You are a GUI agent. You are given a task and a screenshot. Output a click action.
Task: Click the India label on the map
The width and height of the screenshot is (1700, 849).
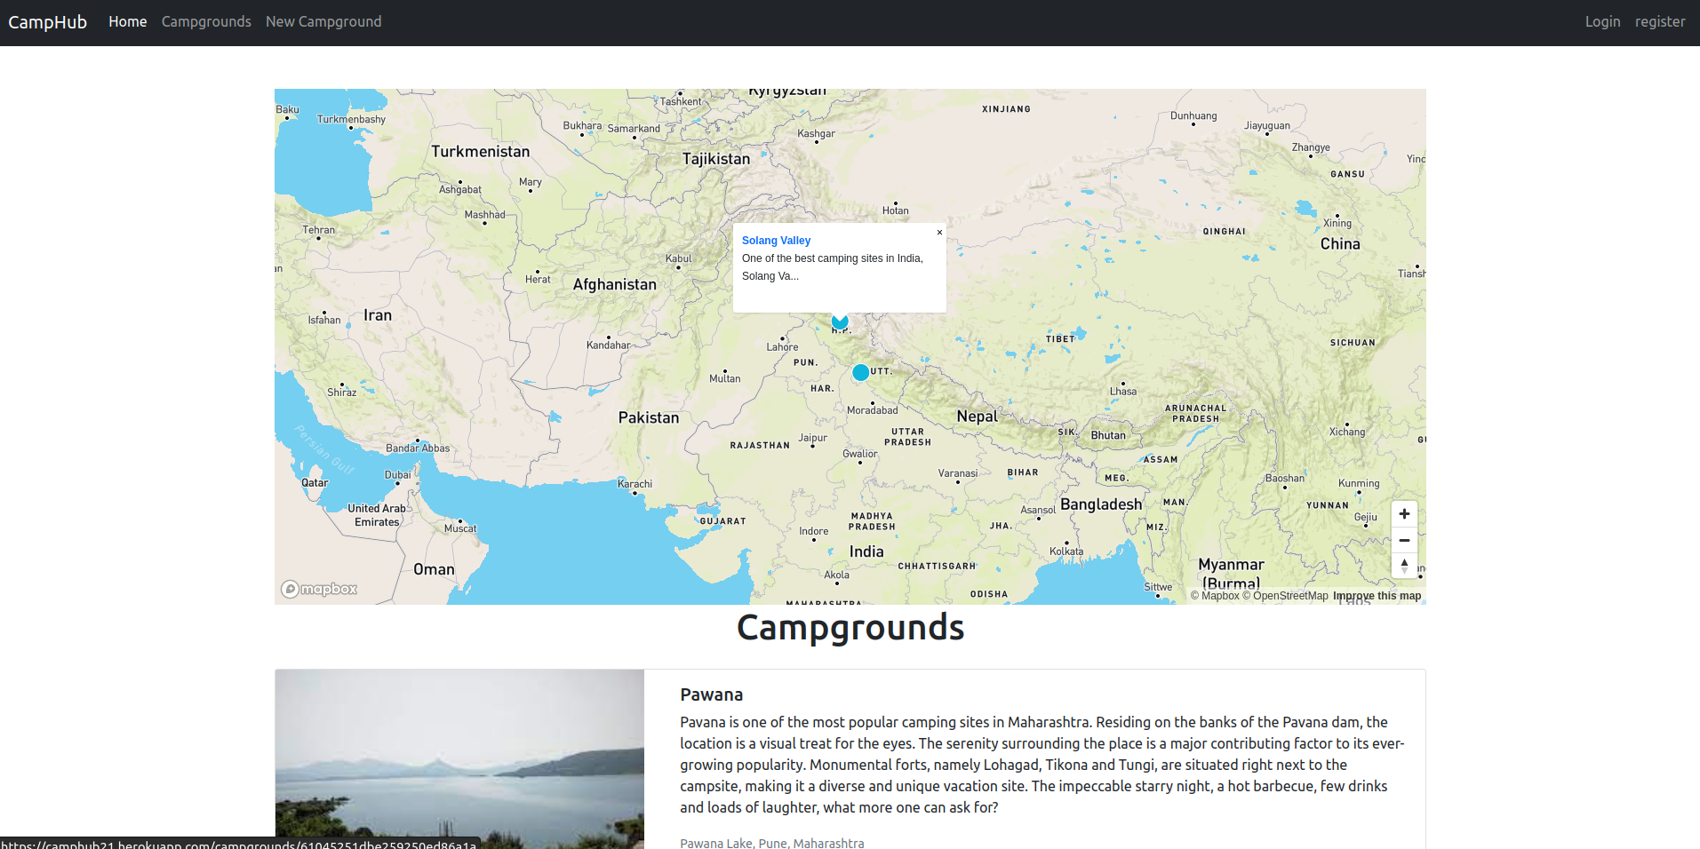coord(866,551)
